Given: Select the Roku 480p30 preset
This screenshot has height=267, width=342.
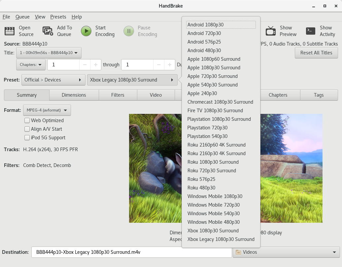Looking at the screenshot, I should coord(221,187).
